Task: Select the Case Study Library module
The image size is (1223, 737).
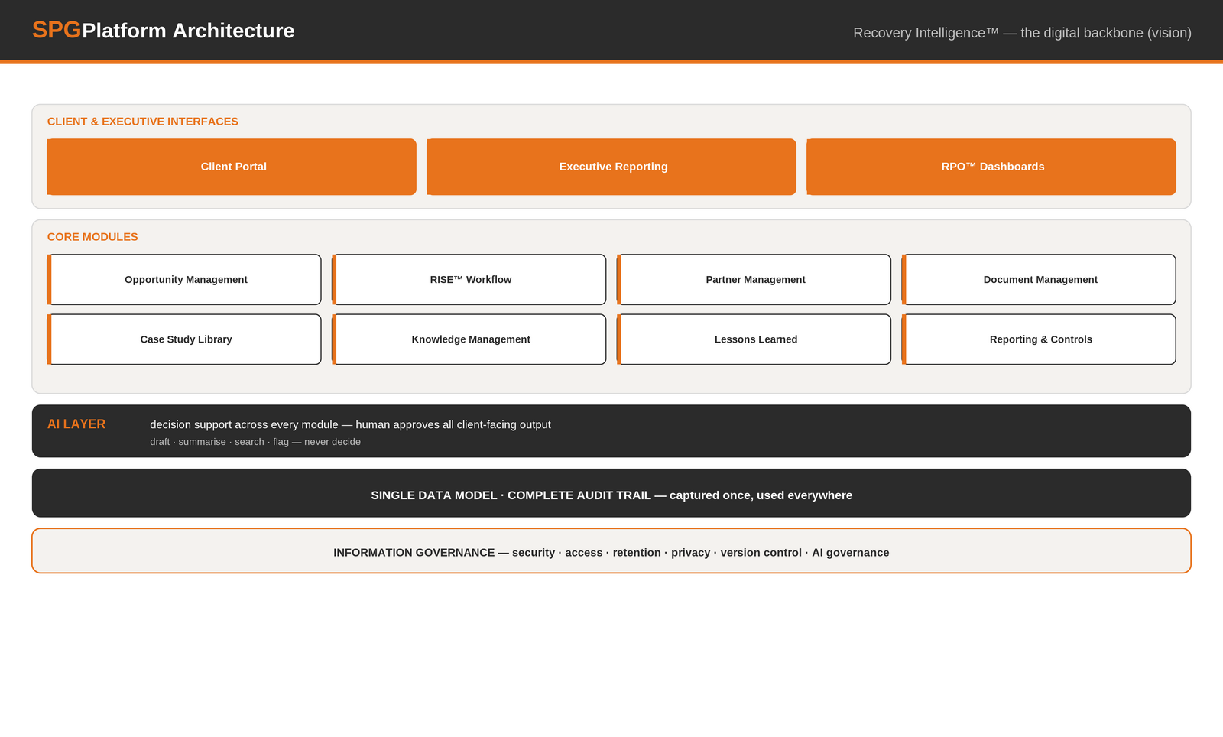Action: point(184,339)
